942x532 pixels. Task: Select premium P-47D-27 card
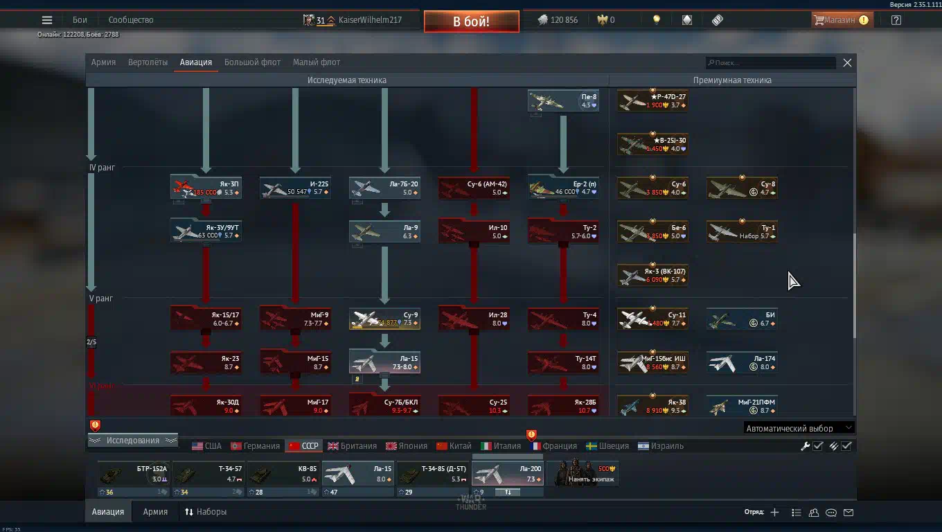click(x=652, y=101)
